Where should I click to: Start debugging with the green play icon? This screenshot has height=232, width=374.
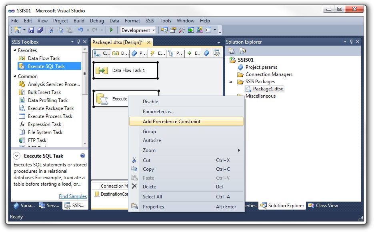tap(111, 30)
